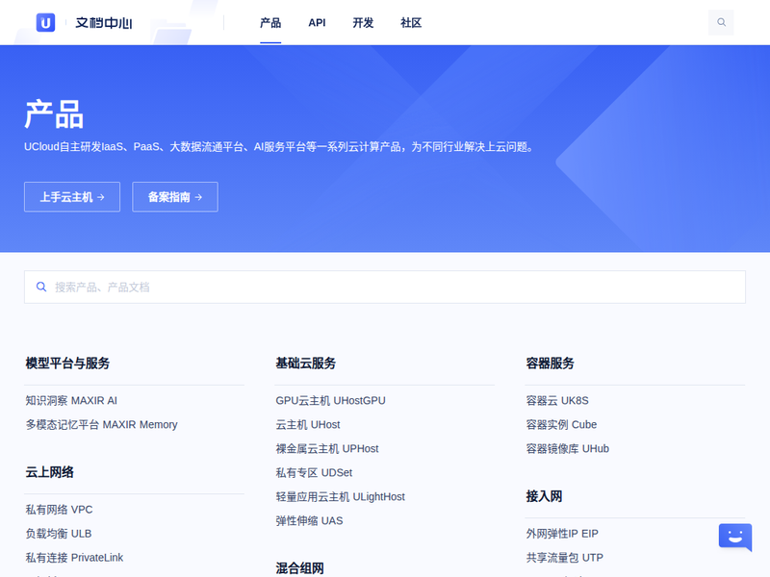The image size is (770, 577).
Task: Open 知识洞察 MAXIR AI docs
Action: [x=71, y=400]
